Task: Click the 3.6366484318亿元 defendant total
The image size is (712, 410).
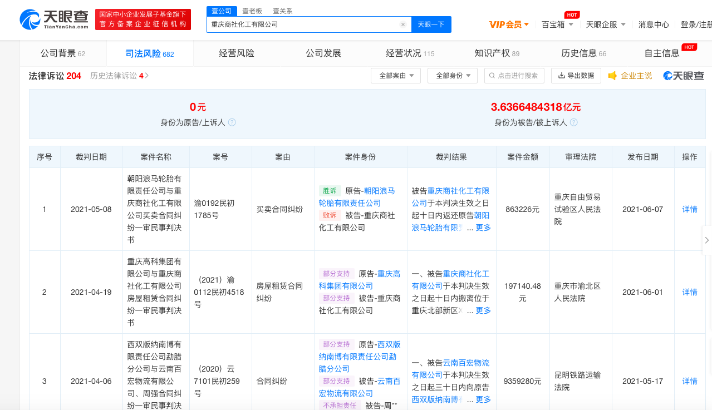Action: pyautogui.click(x=536, y=107)
